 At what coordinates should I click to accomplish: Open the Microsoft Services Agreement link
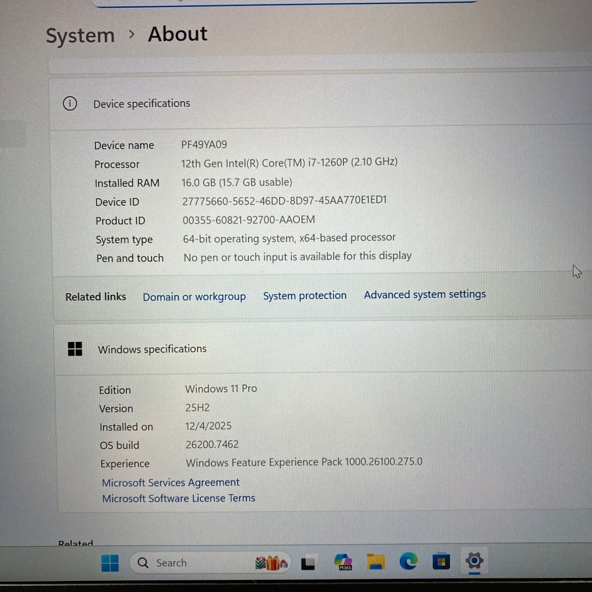click(x=170, y=483)
